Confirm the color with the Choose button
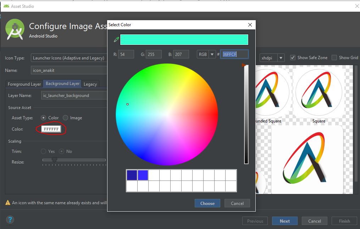Image resolution: width=360 pixels, height=229 pixels. pyautogui.click(x=207, y=203)
